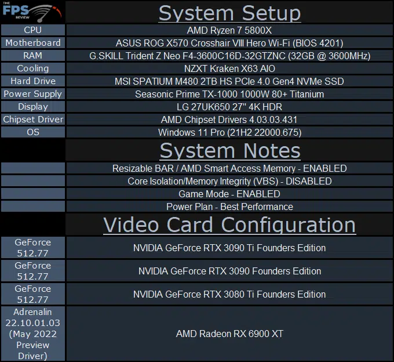Click the Adrenalin 22.10.01.03 driver label
This screenshot has width=394, height=362.
point(32,334)
